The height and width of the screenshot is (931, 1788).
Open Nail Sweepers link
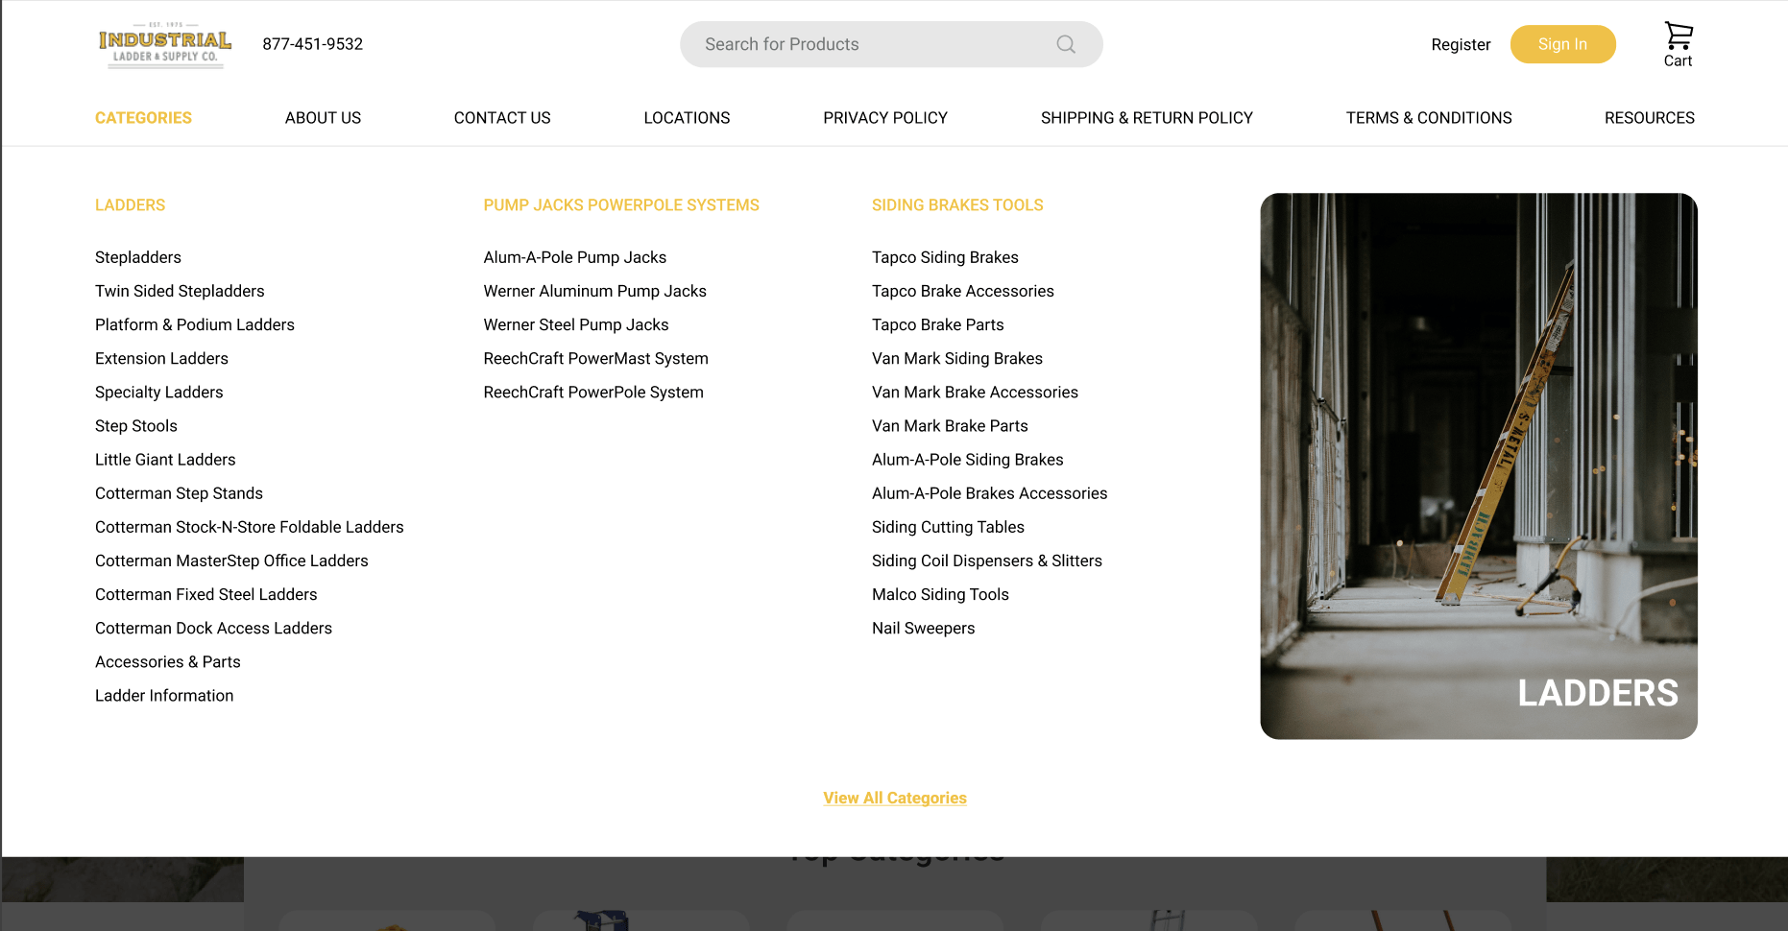923,628
